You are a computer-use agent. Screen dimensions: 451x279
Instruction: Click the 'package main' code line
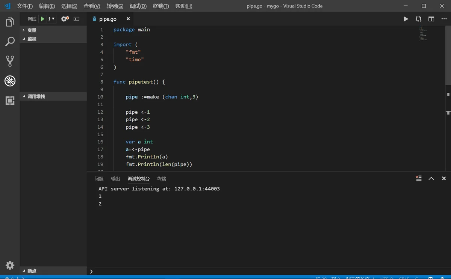(x=132, y=30)
